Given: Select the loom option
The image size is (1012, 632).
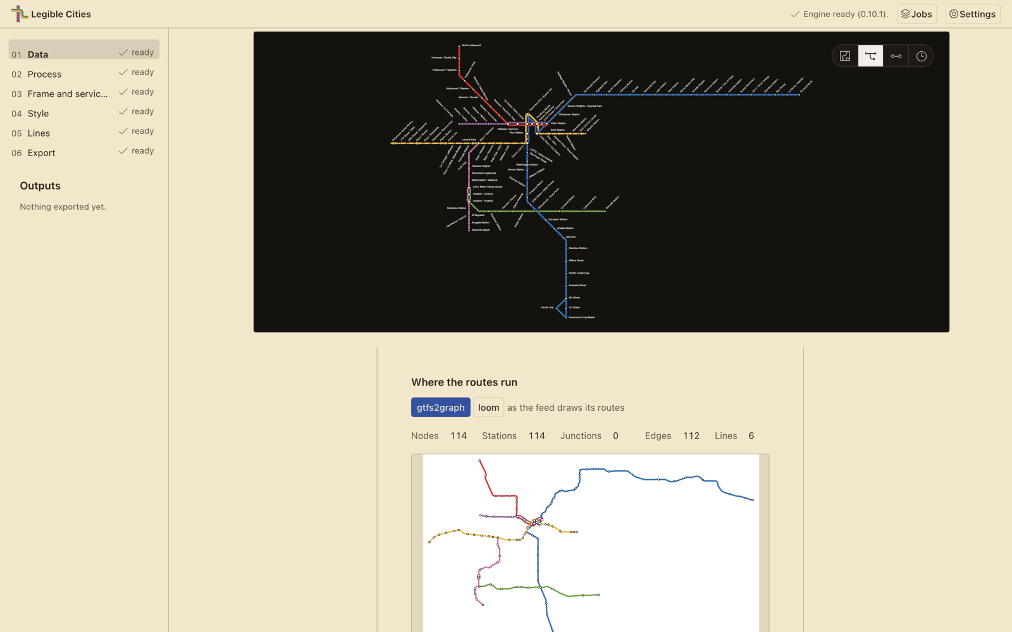Looking at the screenshot, I should 488,408.
